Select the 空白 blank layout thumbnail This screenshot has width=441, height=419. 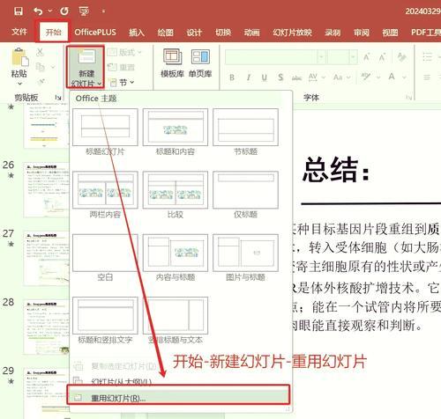(105, 253)
